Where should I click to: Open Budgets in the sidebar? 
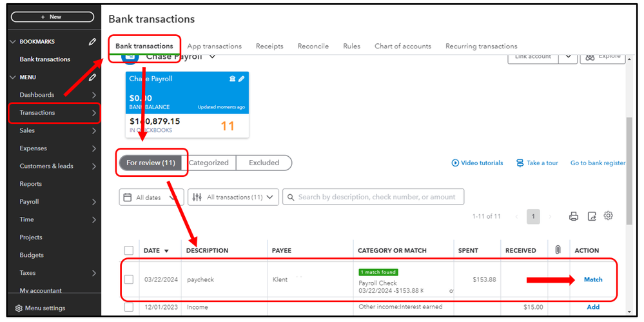32,255
